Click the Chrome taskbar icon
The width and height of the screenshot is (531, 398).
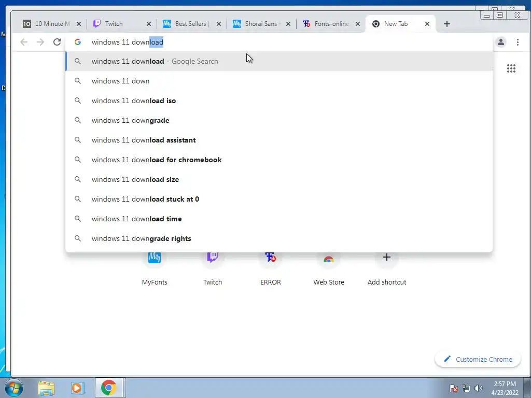coord(109,388)
